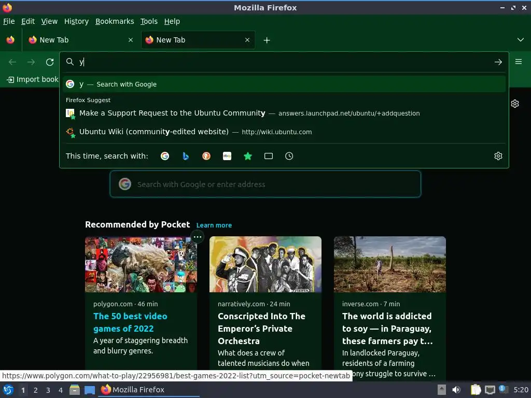Search this time with DuckDuckGo icon
The image size is (531, 398).
[x=206, y=156]
